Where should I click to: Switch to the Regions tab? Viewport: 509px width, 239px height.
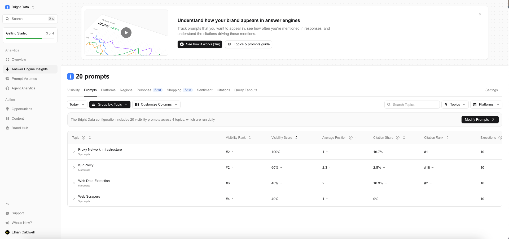tap(126, 90)
